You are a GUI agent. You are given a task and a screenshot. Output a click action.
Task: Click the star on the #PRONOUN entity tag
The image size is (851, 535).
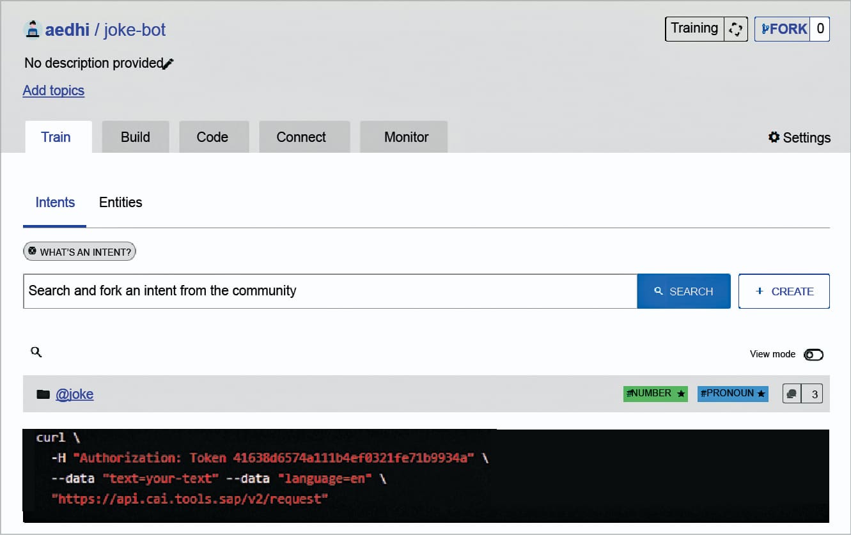point(761,394)
